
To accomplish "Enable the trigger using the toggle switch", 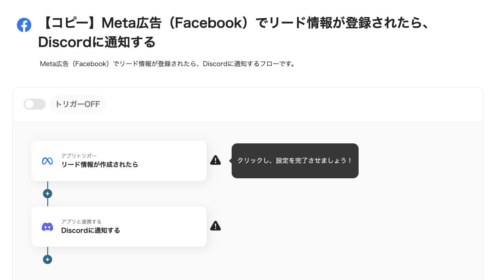I will tap(34, 104).
